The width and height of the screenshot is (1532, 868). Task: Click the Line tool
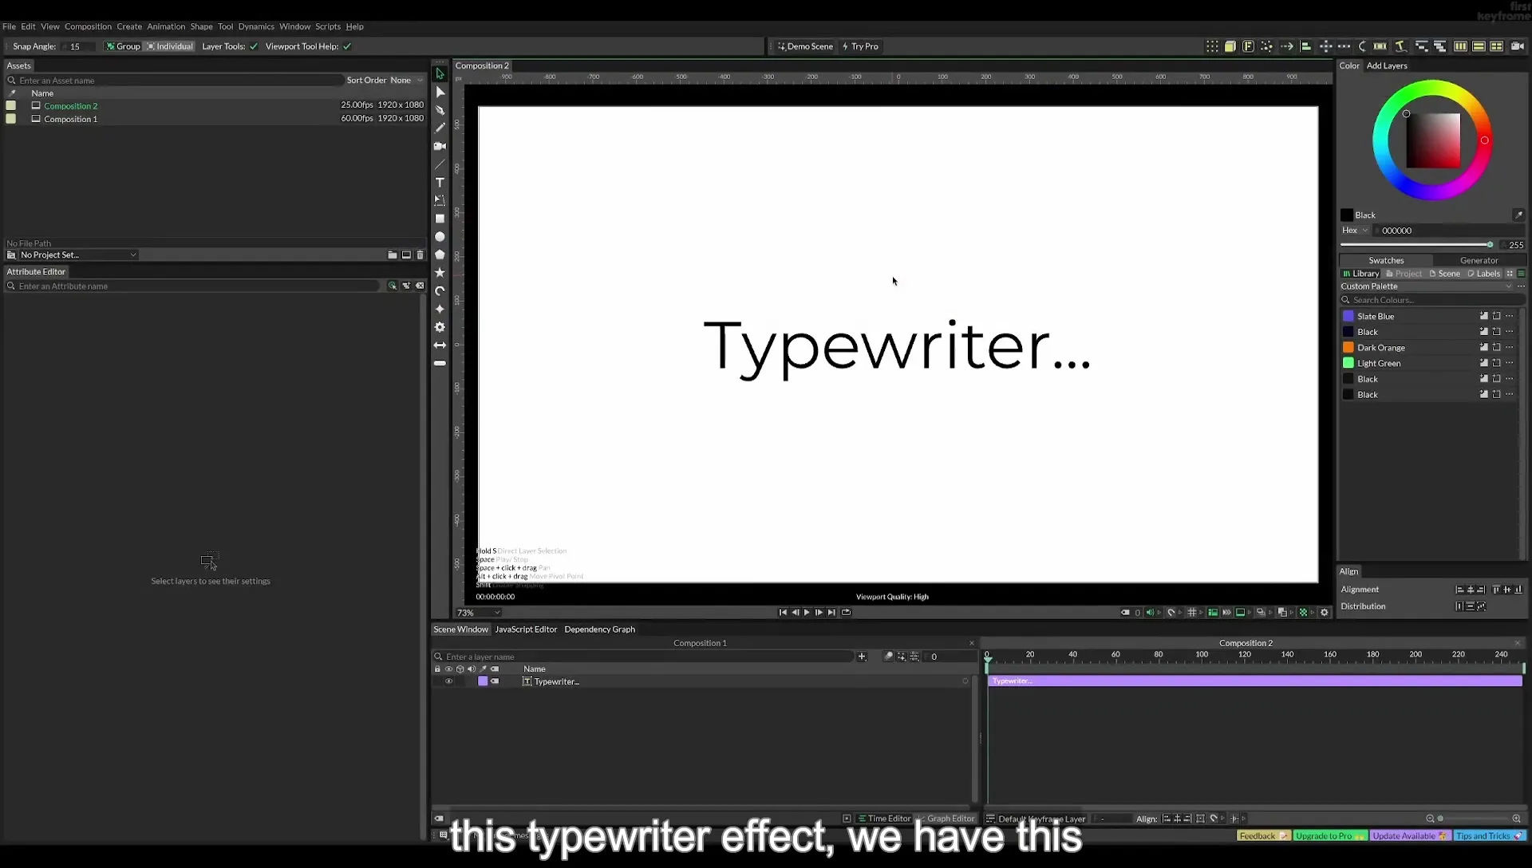pos(440,164)
